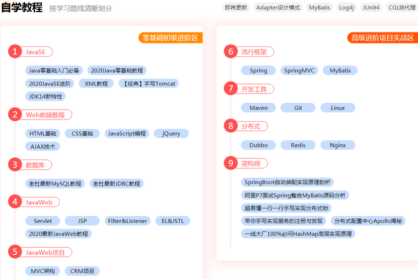Open 老杜最新MySQL教程 course
The width and height of the screenshot is (418, 279).
[55, 183]
